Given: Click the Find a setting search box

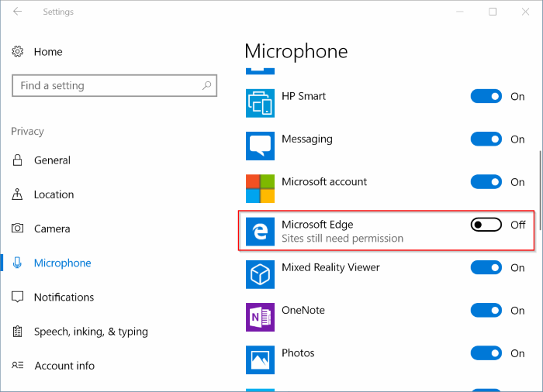Looking at the screenshot, I should coord(114,85).
